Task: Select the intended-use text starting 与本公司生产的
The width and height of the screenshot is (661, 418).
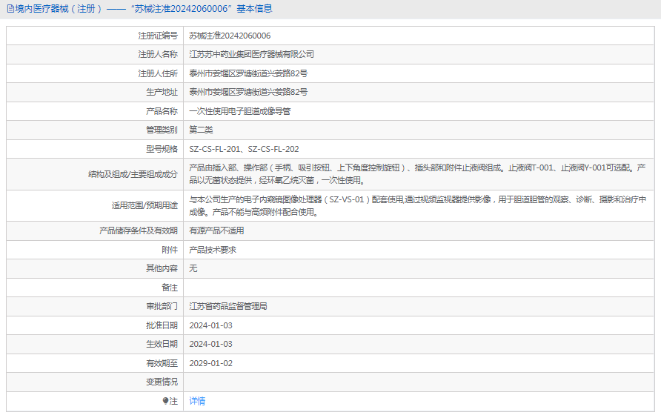Action: tap(418, 205)
